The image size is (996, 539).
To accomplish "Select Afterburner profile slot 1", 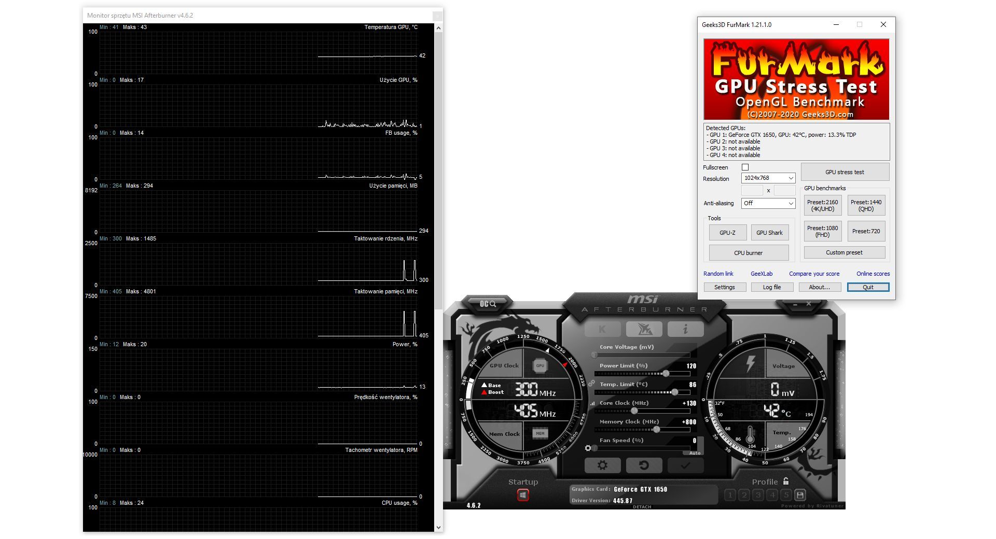I will [730, 495].
